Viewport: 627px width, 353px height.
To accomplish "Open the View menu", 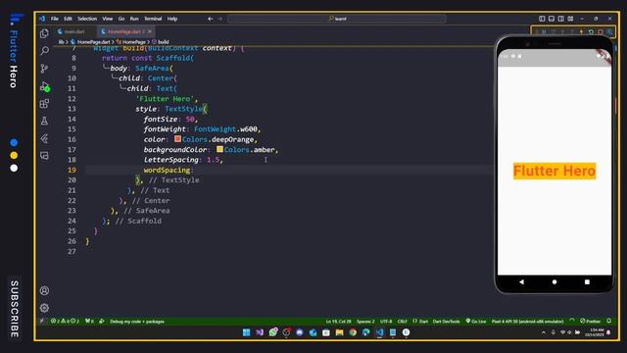I will pos(108,19).
